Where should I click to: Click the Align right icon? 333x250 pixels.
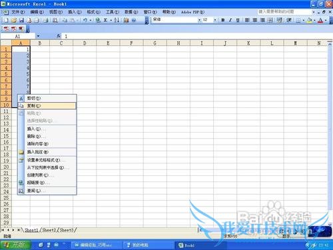262,20
